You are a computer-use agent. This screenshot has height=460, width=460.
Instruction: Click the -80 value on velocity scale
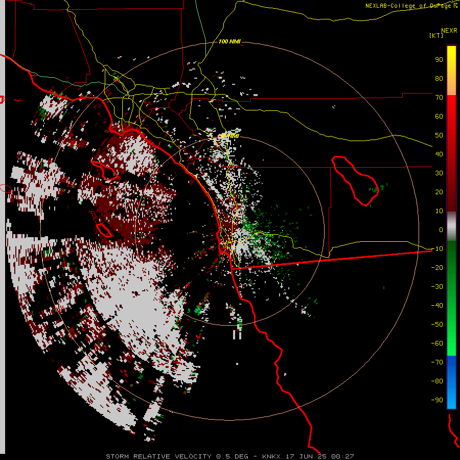click(x=437, y=381)
